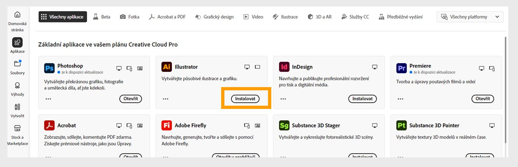Click the Premiere app icon
The width and height of the screenshot is (518, 167).
pyautogui.click(x=401, y=68)
